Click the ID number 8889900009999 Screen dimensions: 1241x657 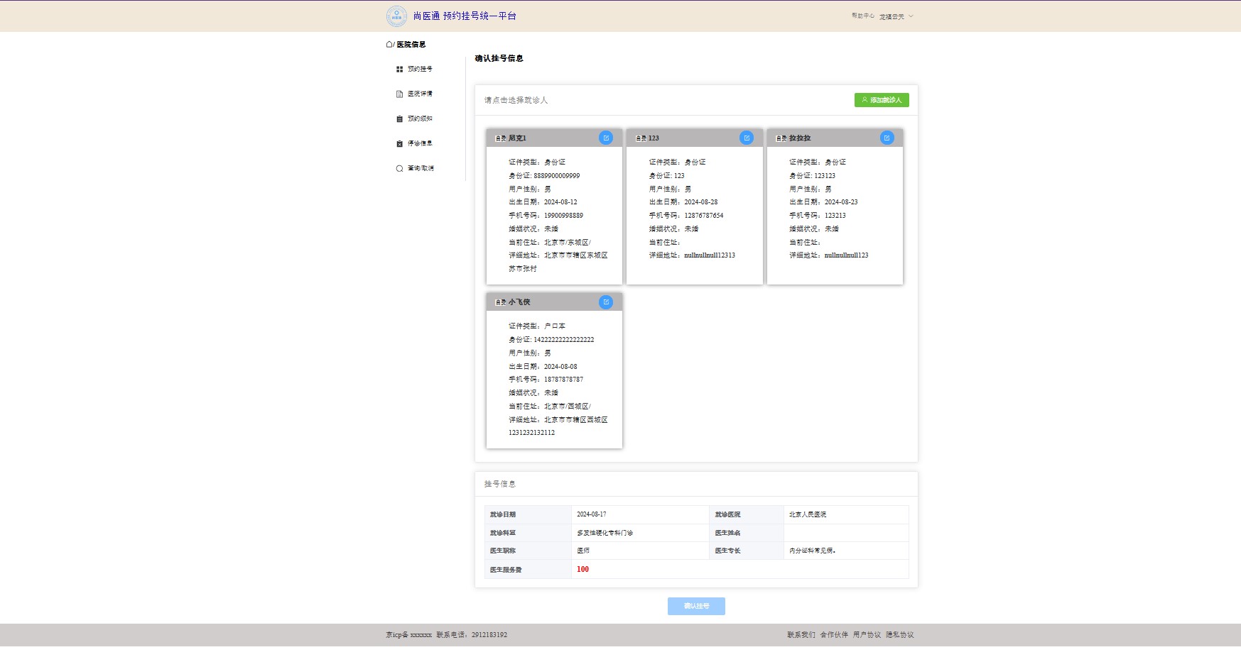click(x=557, y=176)
